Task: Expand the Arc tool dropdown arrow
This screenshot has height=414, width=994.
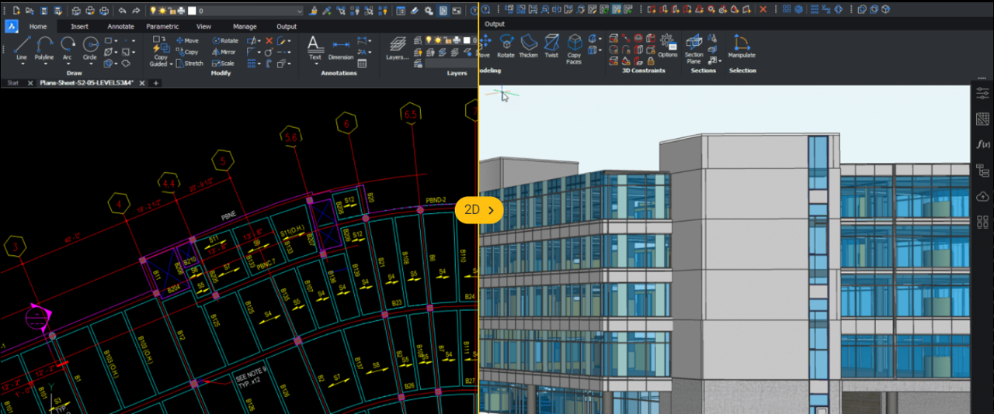Action: click(x=68, y=64)
